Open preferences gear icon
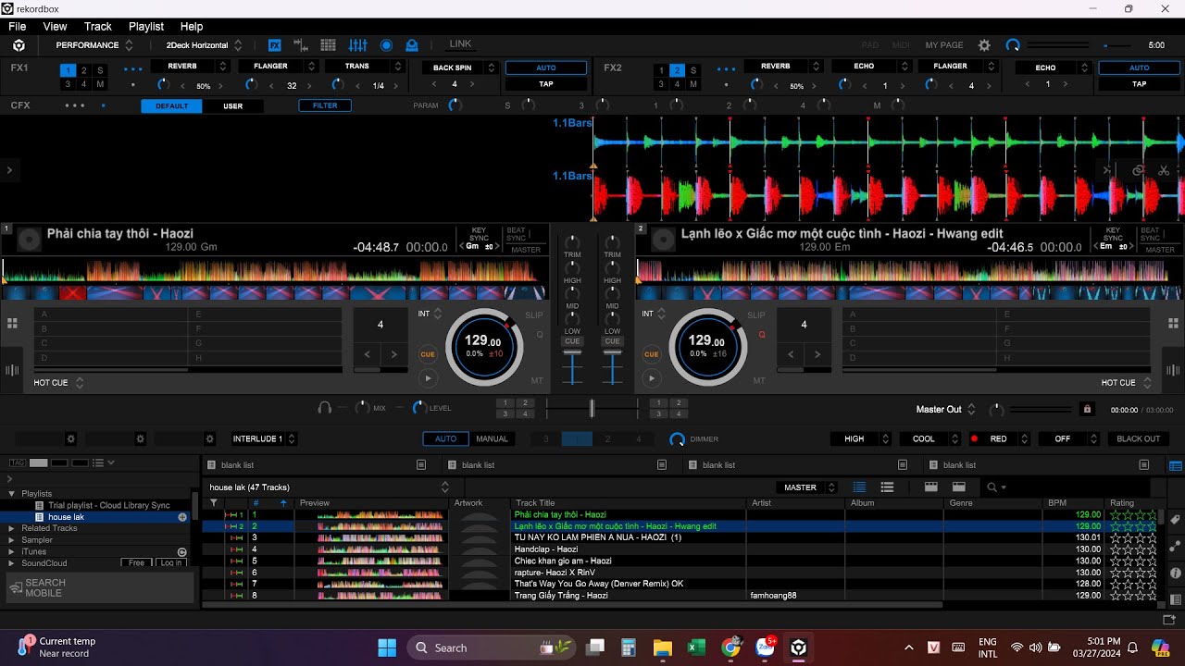This screenshot has width=1185, height=666. click(984, 45)
